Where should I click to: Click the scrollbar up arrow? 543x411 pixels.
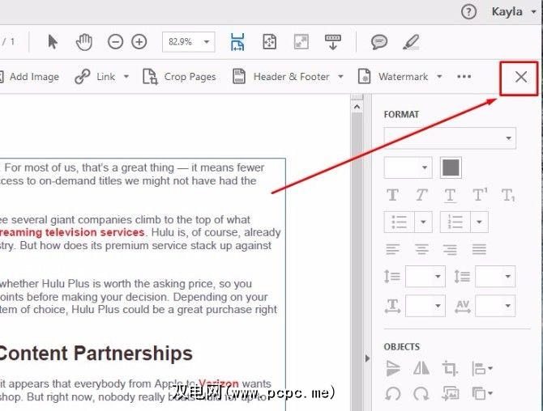357,107
